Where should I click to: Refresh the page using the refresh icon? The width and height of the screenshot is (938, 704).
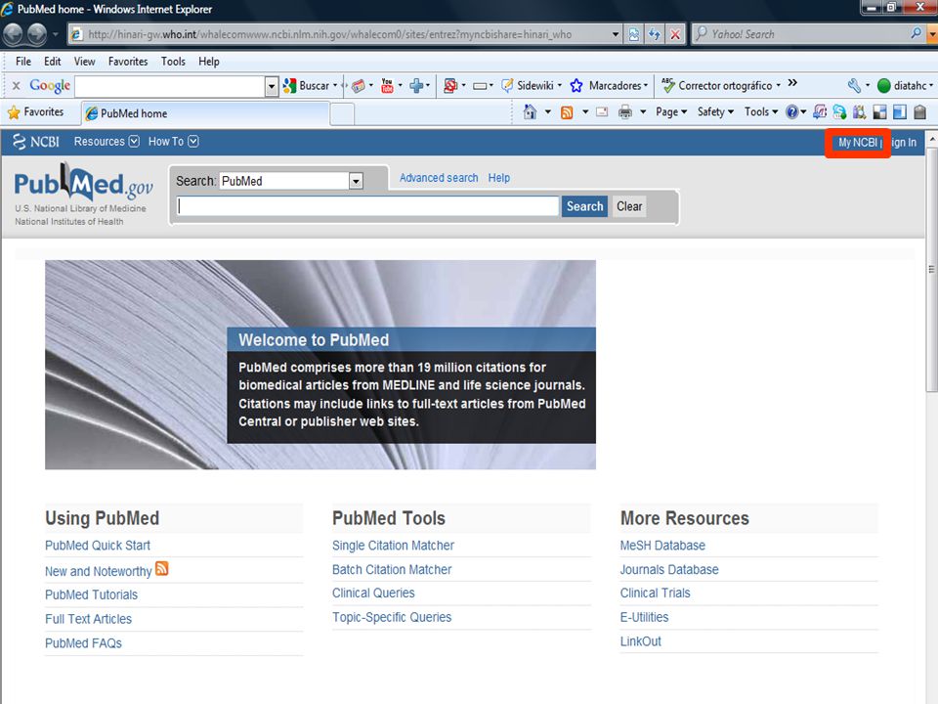[655, 34]
